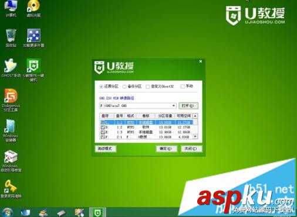This screenshot has width=297, height=217.
Task: Open the login password clear key icon
Action: click(11, 189)
